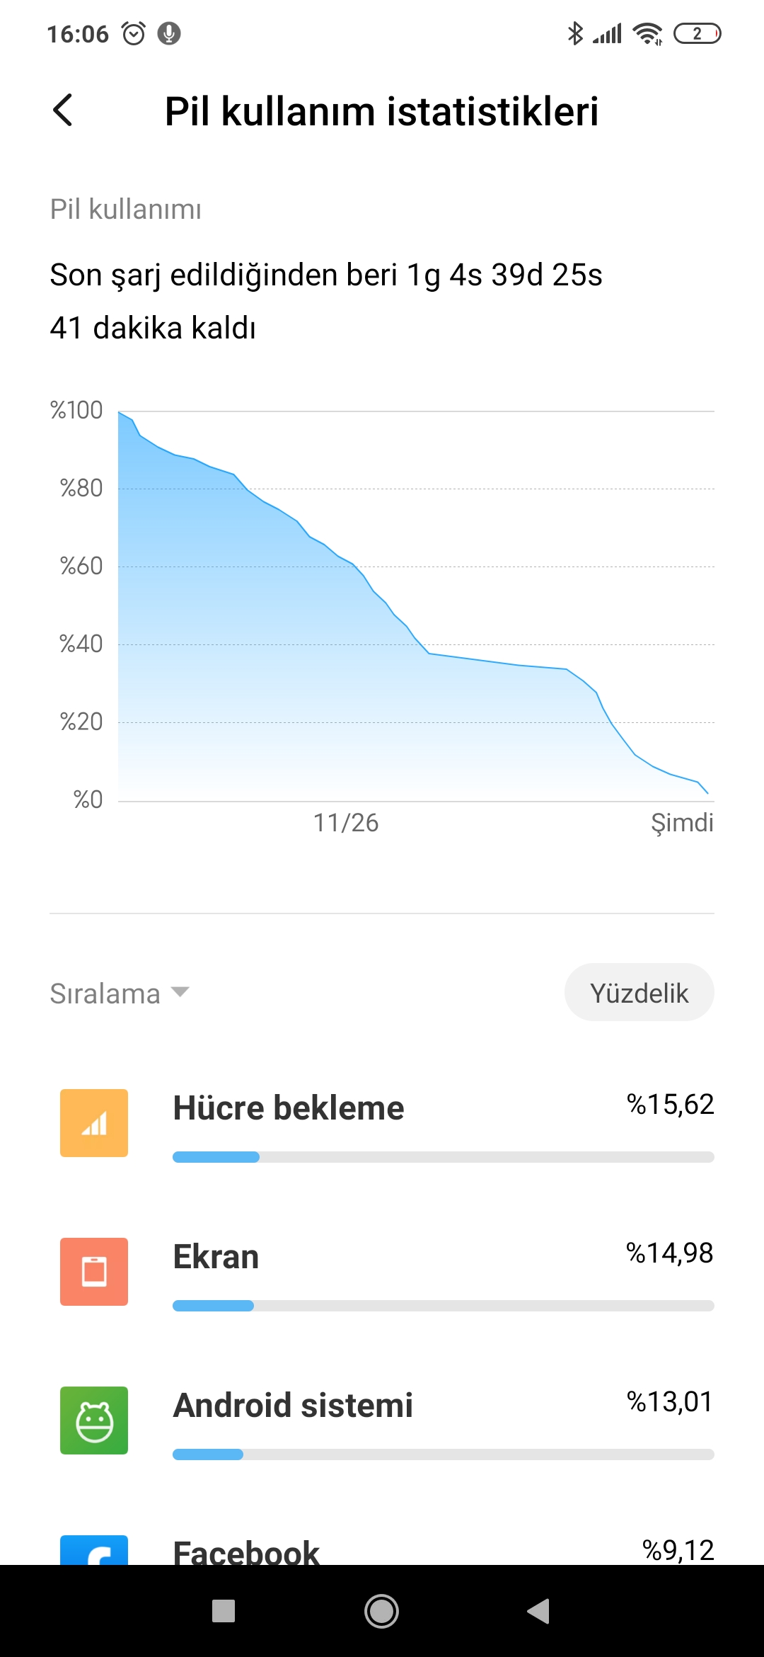Open the Hücre bekleme signal icon

(94, 1123)
